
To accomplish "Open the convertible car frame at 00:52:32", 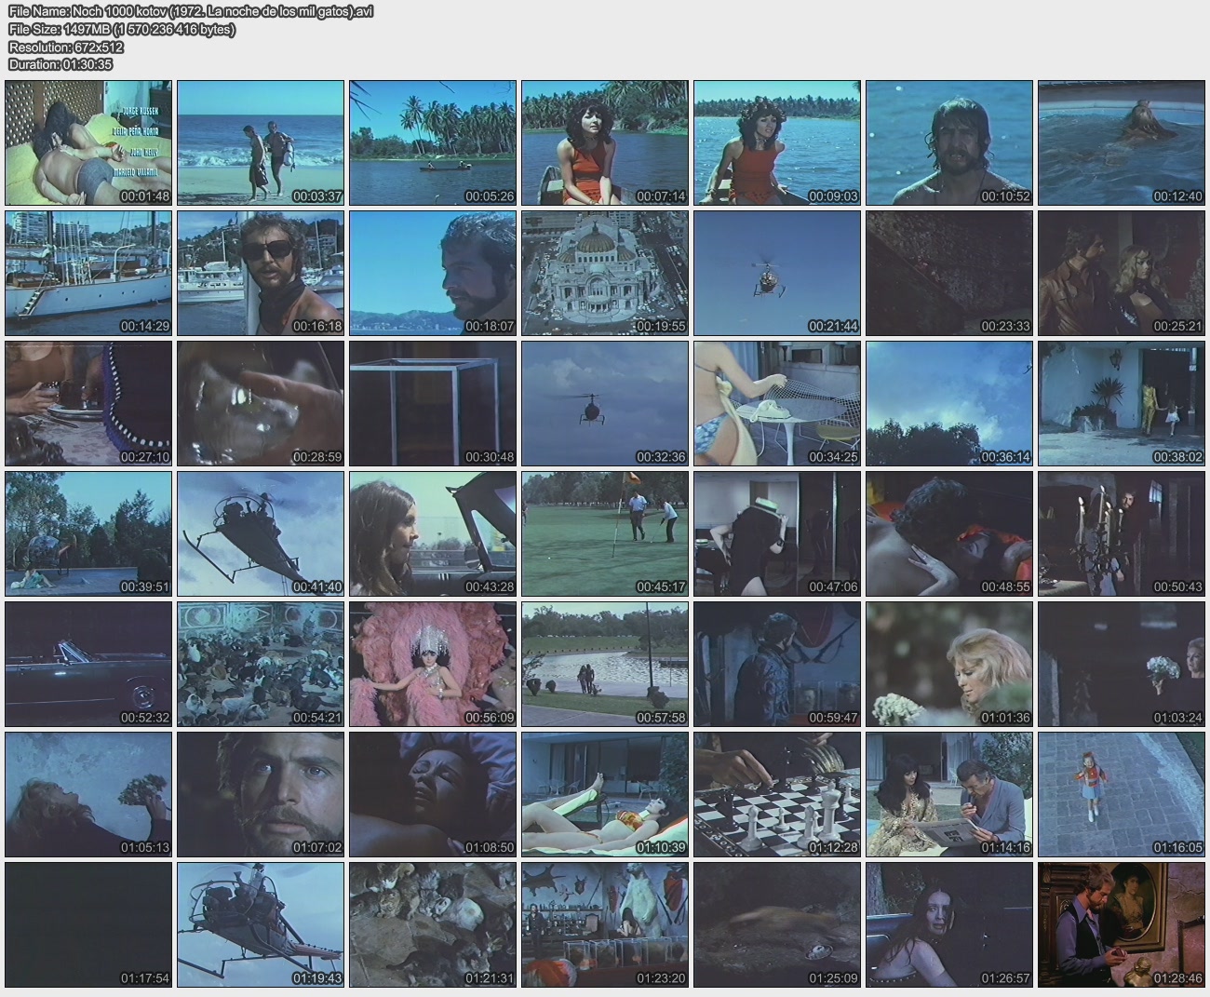I will click(88, 664).
